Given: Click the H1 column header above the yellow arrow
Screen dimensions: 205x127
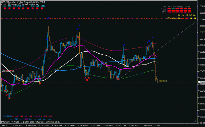Looking at the screenshot, I should tap(179, 15).
